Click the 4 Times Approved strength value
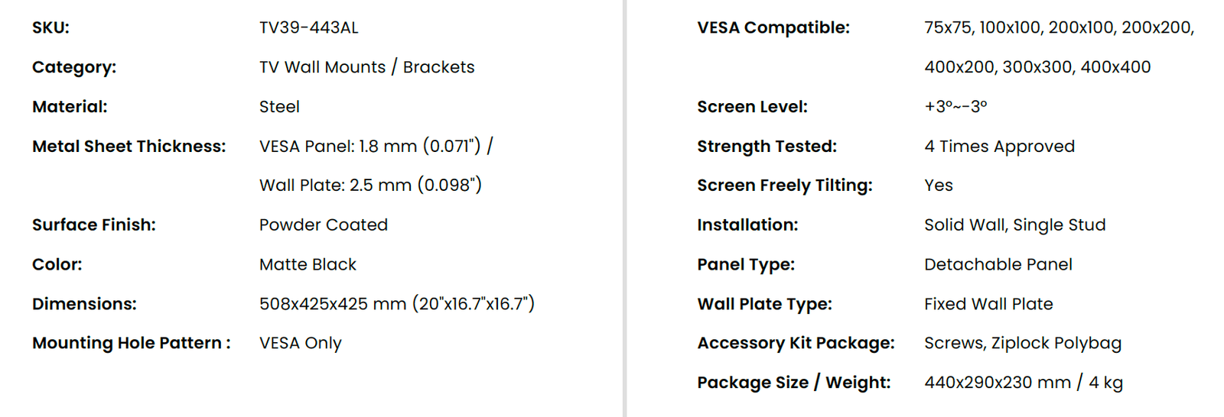Viewport: 1224px width, 417px height. (999, 146)
